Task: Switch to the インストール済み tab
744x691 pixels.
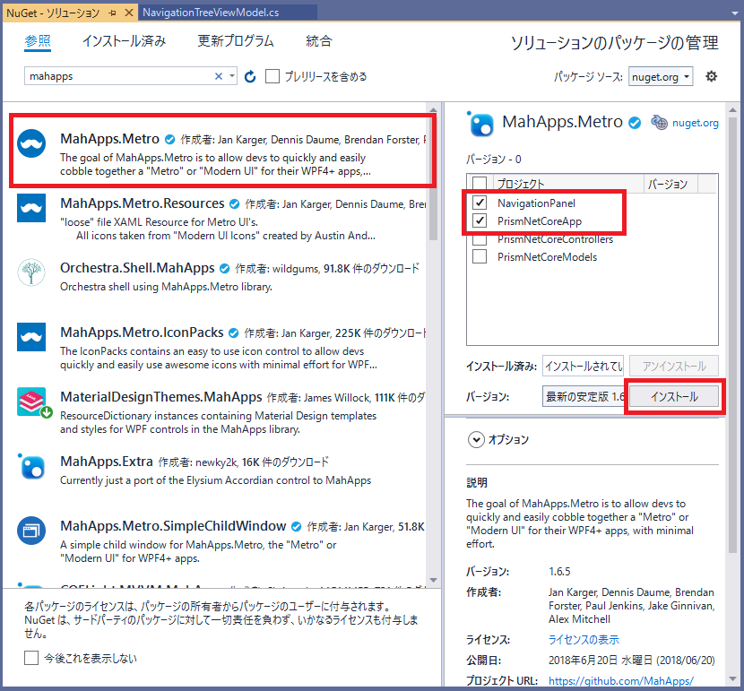Action: [124, 41]
